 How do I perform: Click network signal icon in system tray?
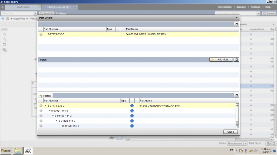(x=251, y=151)
